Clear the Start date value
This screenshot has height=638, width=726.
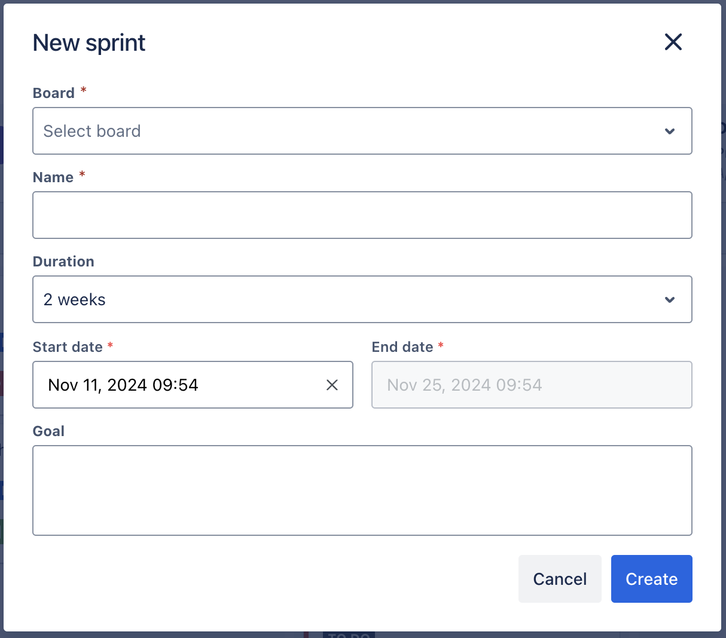coord(332,385)
